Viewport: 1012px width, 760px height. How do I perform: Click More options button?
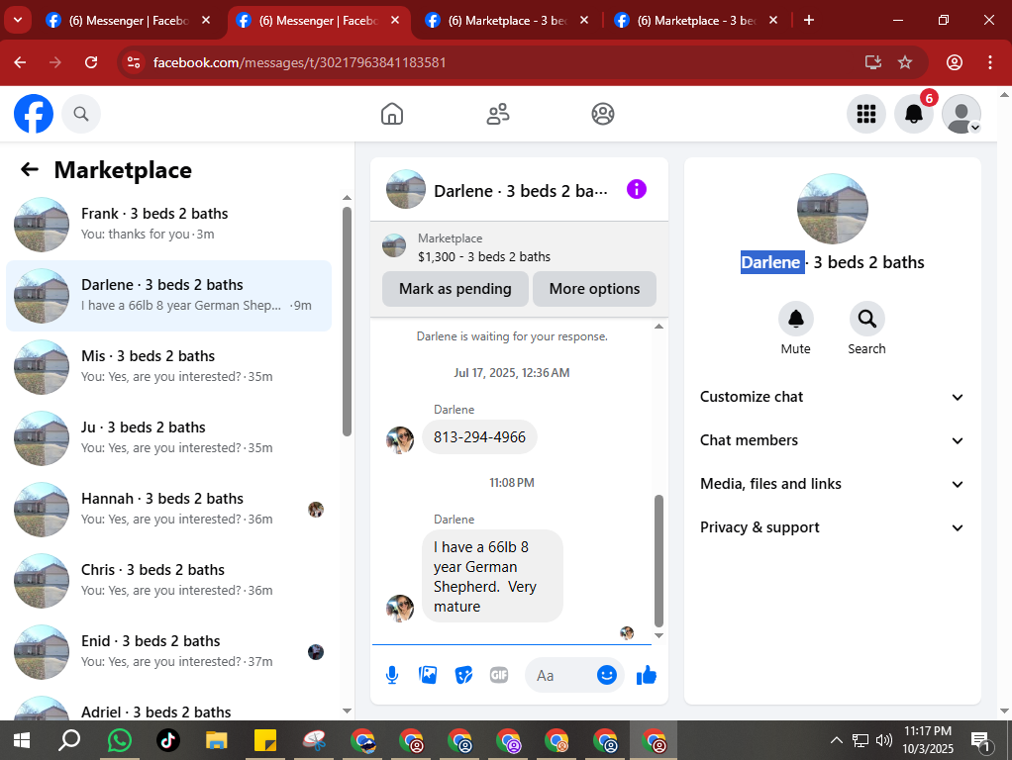click(594, 289)
